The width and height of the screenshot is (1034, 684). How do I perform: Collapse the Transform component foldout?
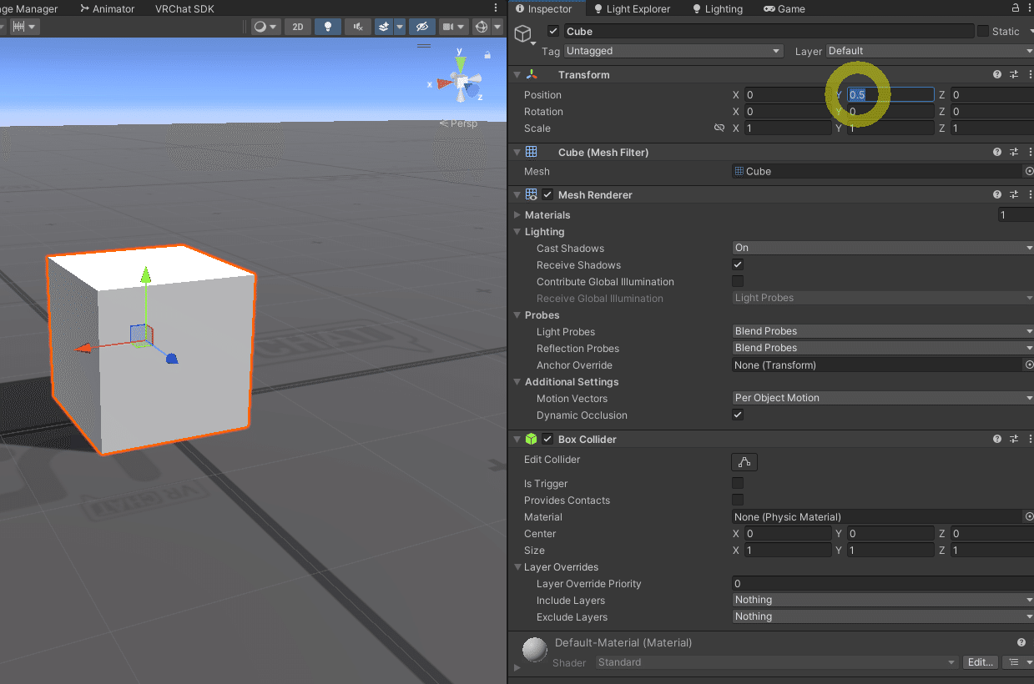(517, 75)
